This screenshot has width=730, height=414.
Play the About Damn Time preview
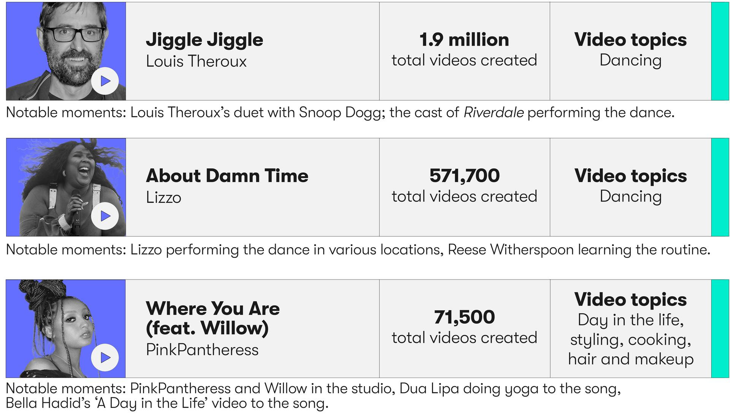105,216
